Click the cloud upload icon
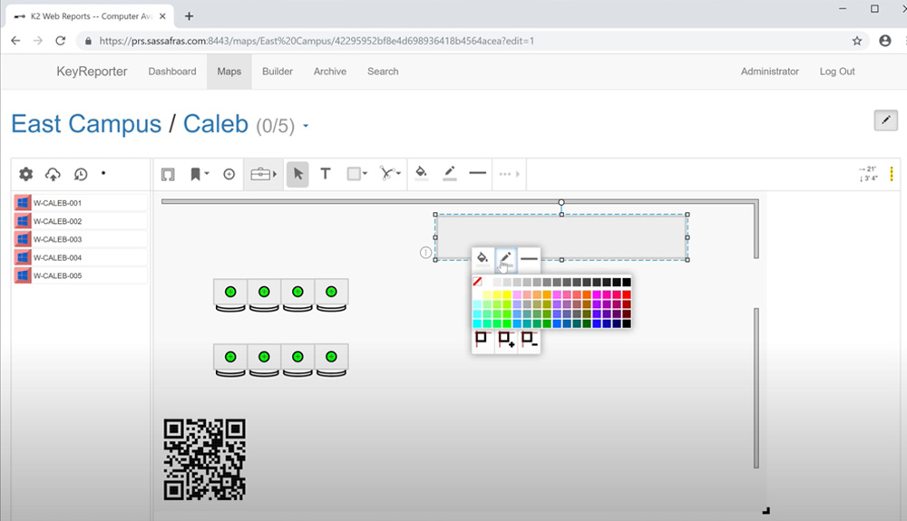The height and width of the screenshot is (521, 907). pyautogui.click(x=53, y=174)
